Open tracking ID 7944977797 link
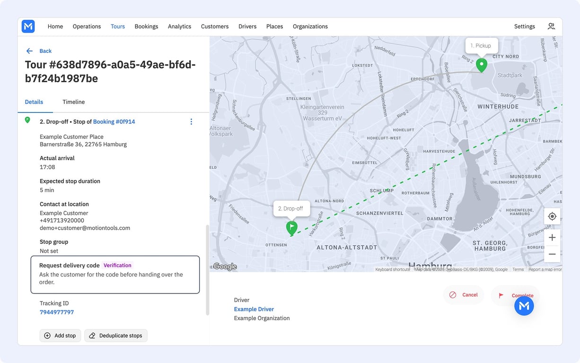The height and width of the screenshot is (363, 580). (x=57, y=312)
